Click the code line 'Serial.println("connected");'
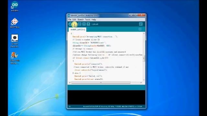Viewport: 207px width, 116px height. click(x=88, y=64)
